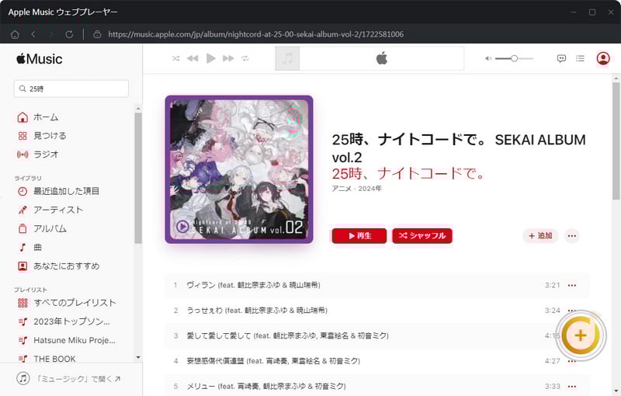Open the red 25時、ナイトコードで。 artist link
This screenshot has width=621, height=396.
pos(408,173)
